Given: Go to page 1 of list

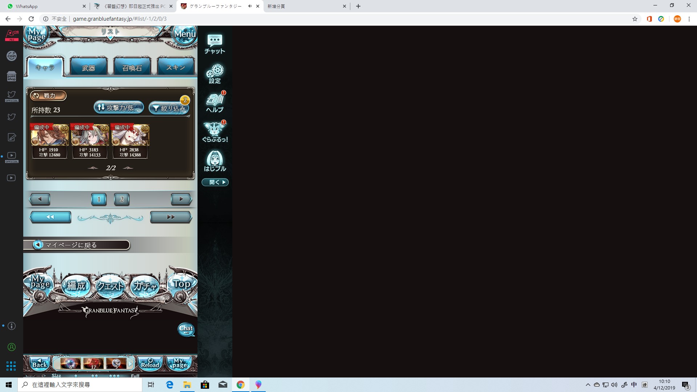Looking at the screenshot, I should (x=99, y=199).
